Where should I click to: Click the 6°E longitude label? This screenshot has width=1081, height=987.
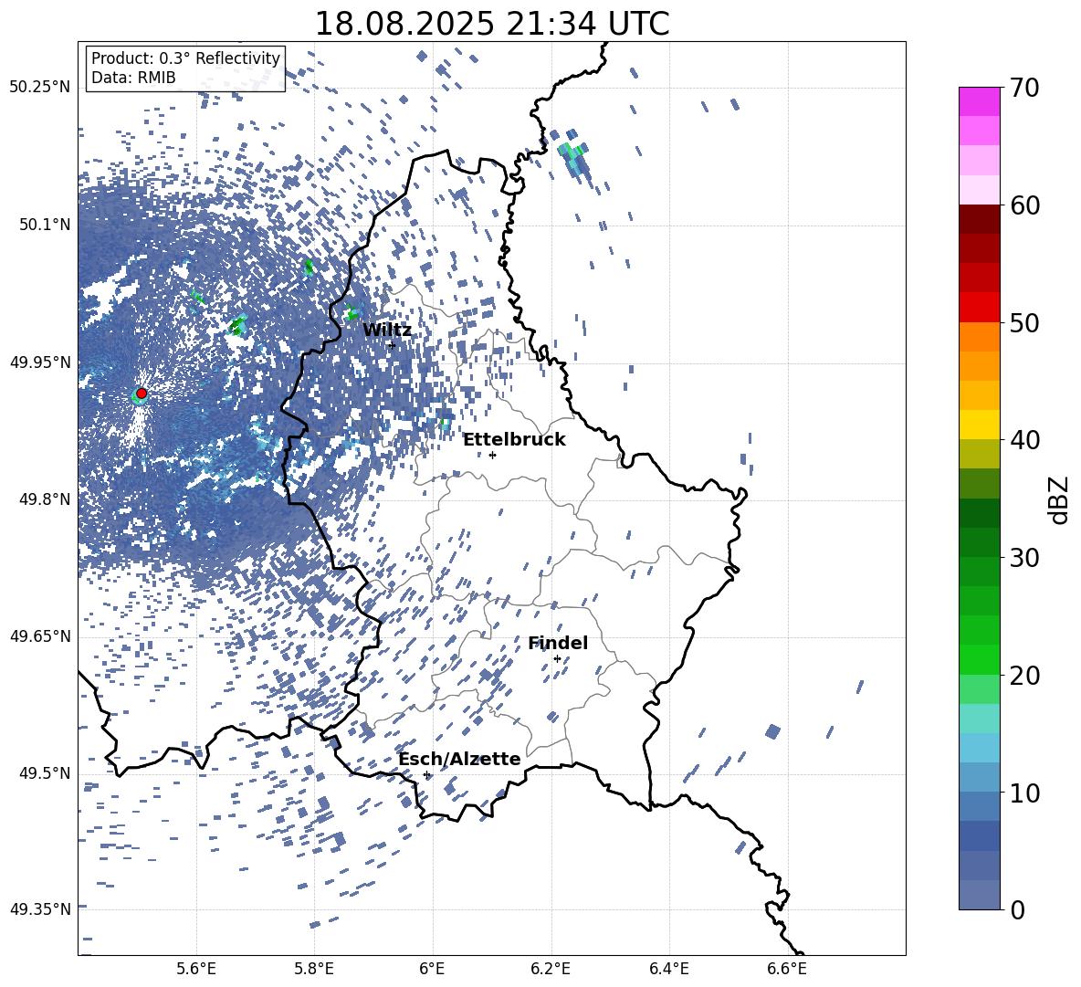(432, 969)
